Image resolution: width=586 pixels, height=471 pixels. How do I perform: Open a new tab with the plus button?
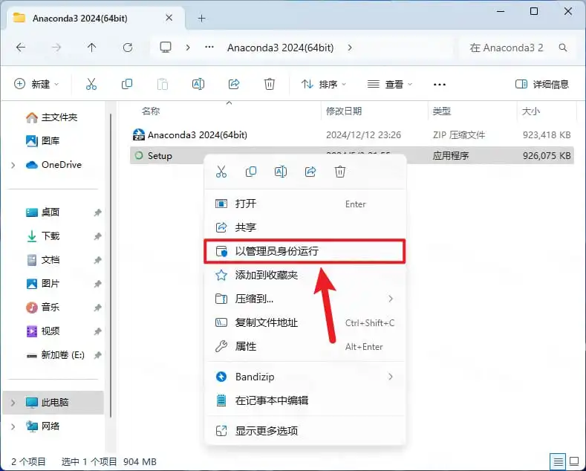click(x=202, y=18)
